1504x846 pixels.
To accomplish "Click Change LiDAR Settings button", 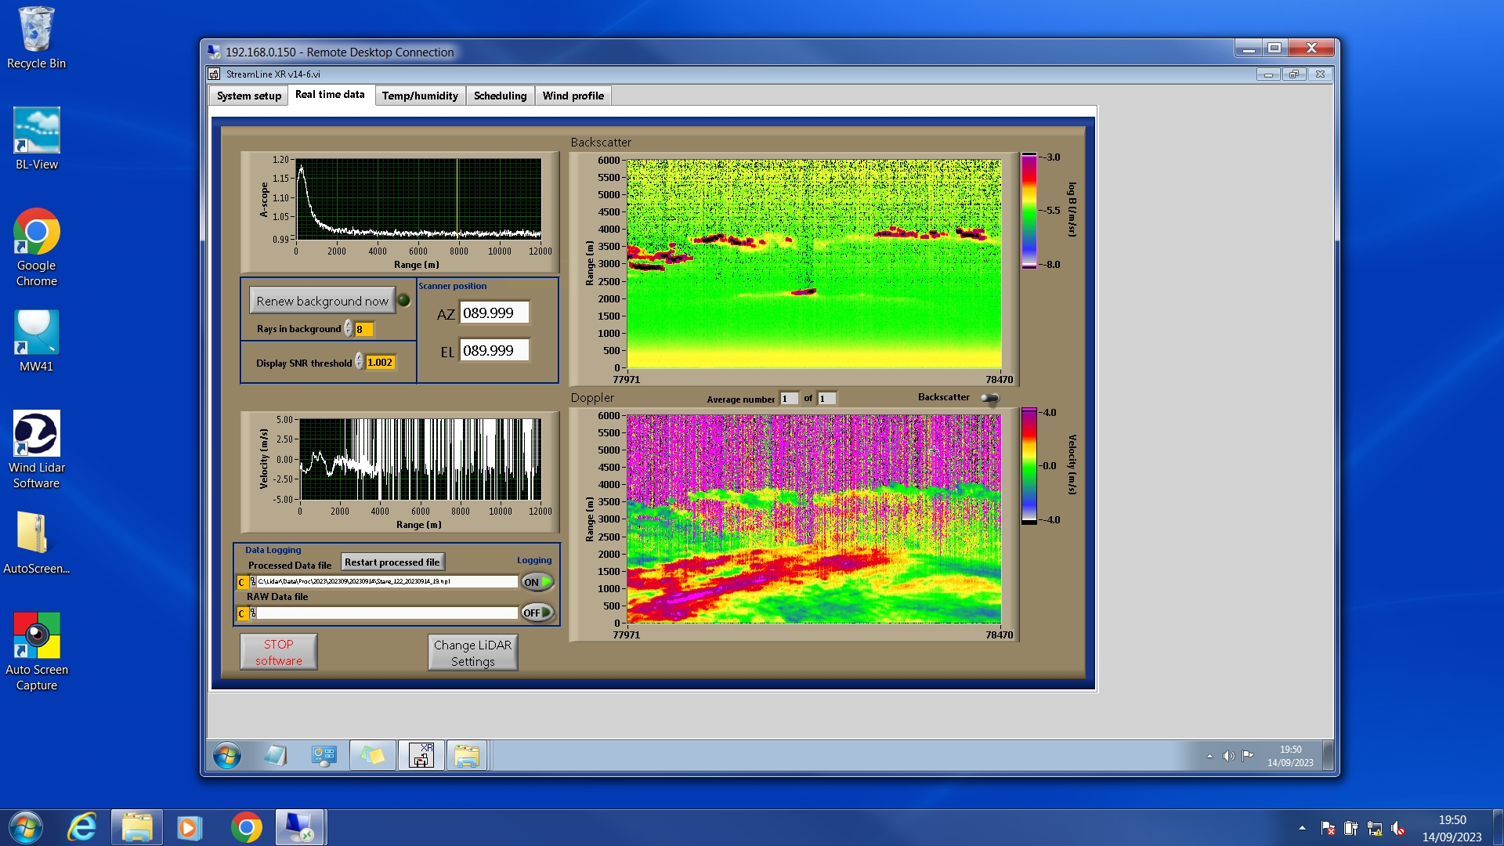I will tap(472, 653).
